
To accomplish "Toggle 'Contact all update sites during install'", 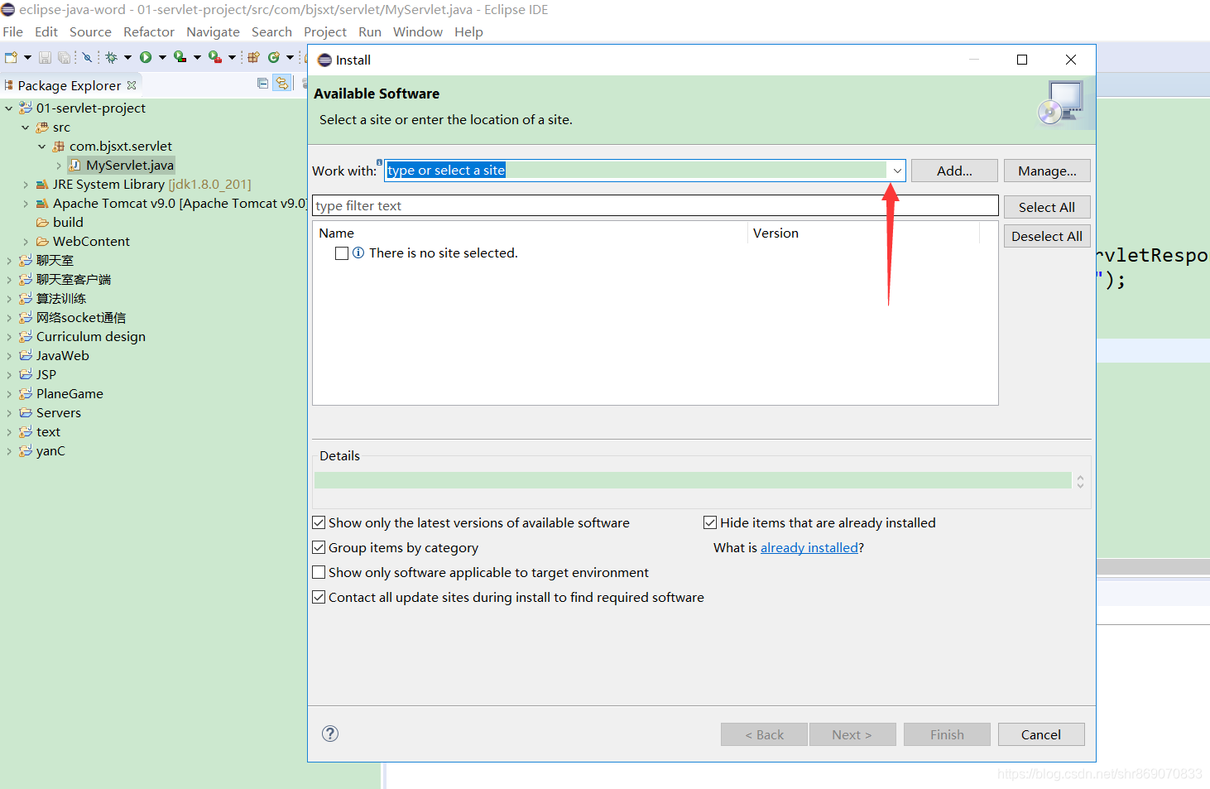I will coord(319,597).
